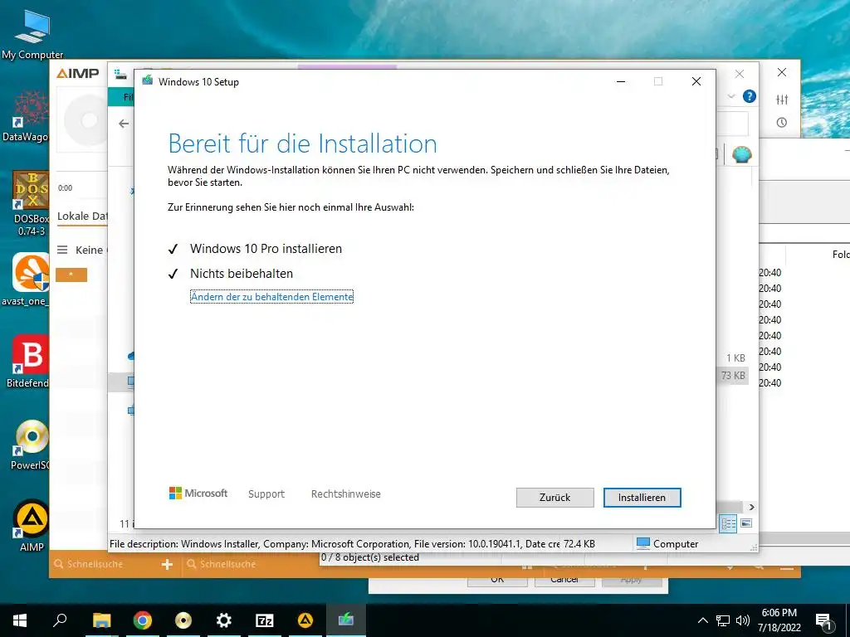Switch file manager to thumbnail view icon
This screenshot has width=850, height=637.
(x=746, y=523)
